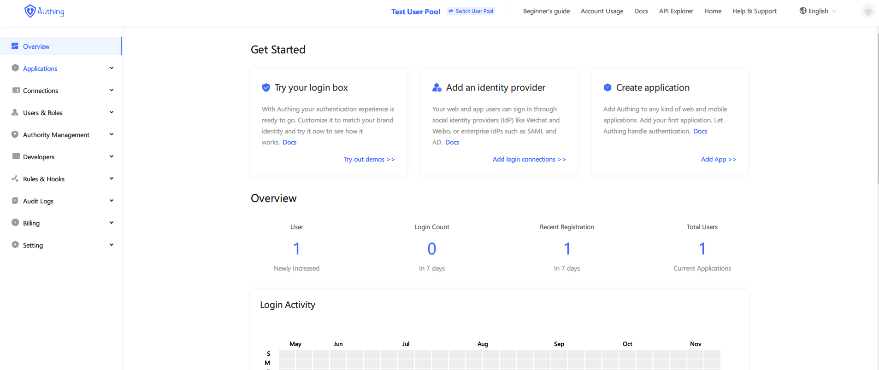Viewport: 879px width, 370px height.
Task: Expand the Authority Management chevron
Action: coord(112,134)
